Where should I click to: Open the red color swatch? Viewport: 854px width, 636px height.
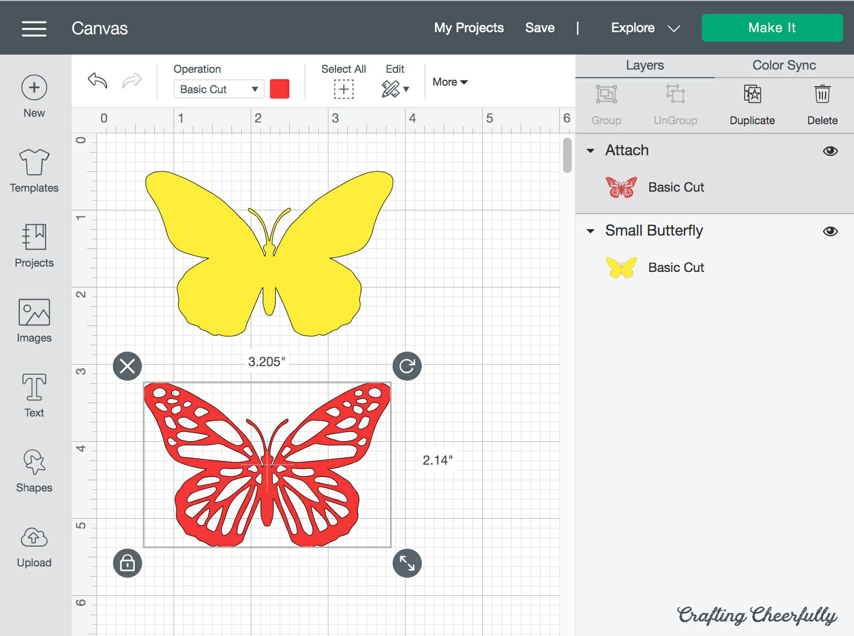point(280,89)
